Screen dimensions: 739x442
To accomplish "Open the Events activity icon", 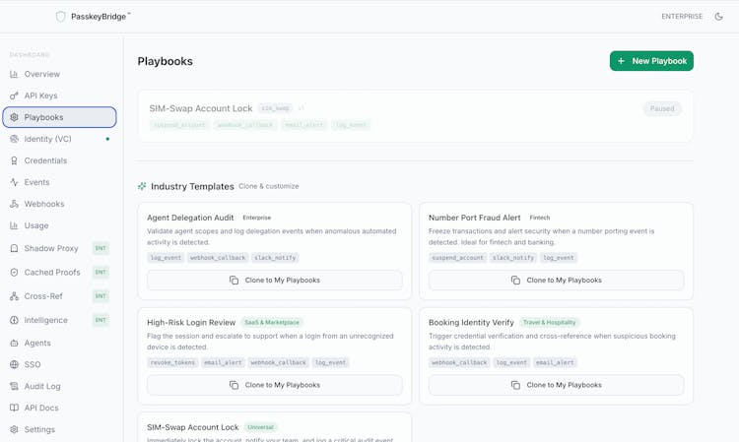I will coord(14,182).
